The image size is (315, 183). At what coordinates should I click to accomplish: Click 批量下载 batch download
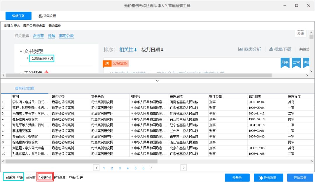pos(280,49)
